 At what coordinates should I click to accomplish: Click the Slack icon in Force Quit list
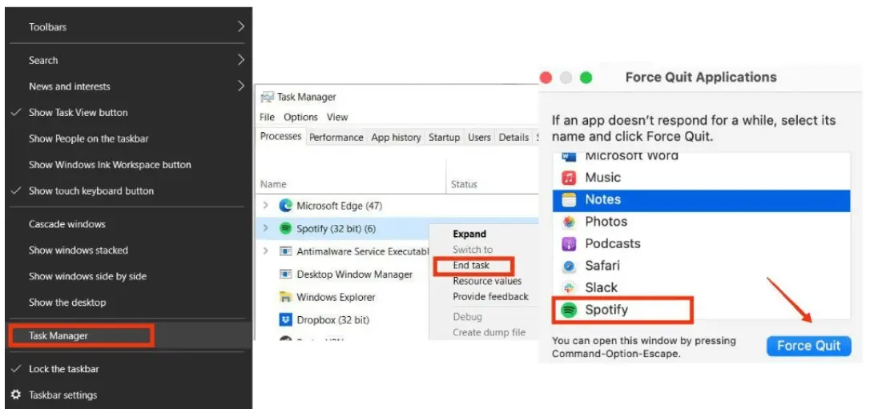click(x=569, y=288)
